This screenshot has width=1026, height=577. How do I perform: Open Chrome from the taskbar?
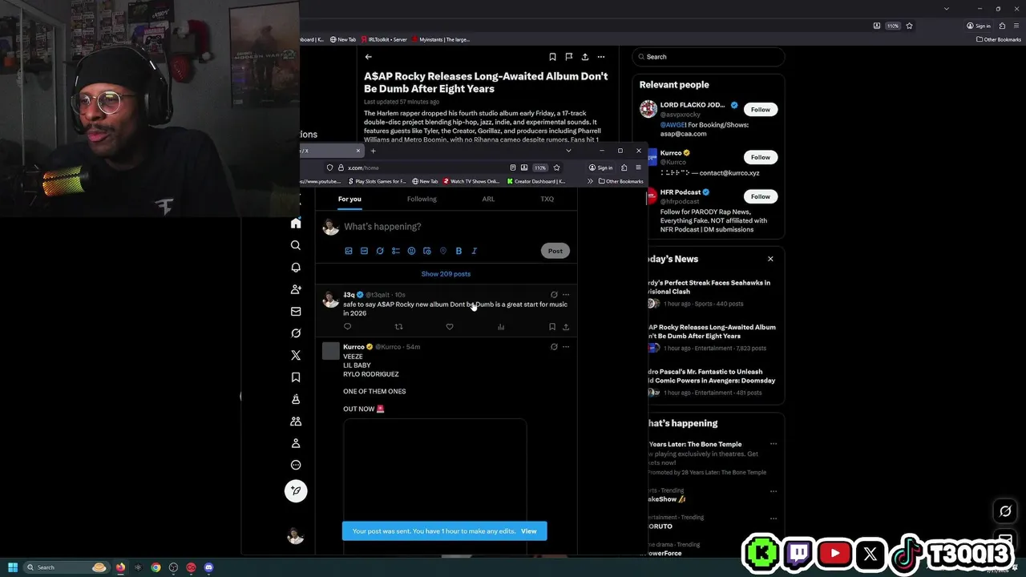[156, 567]
